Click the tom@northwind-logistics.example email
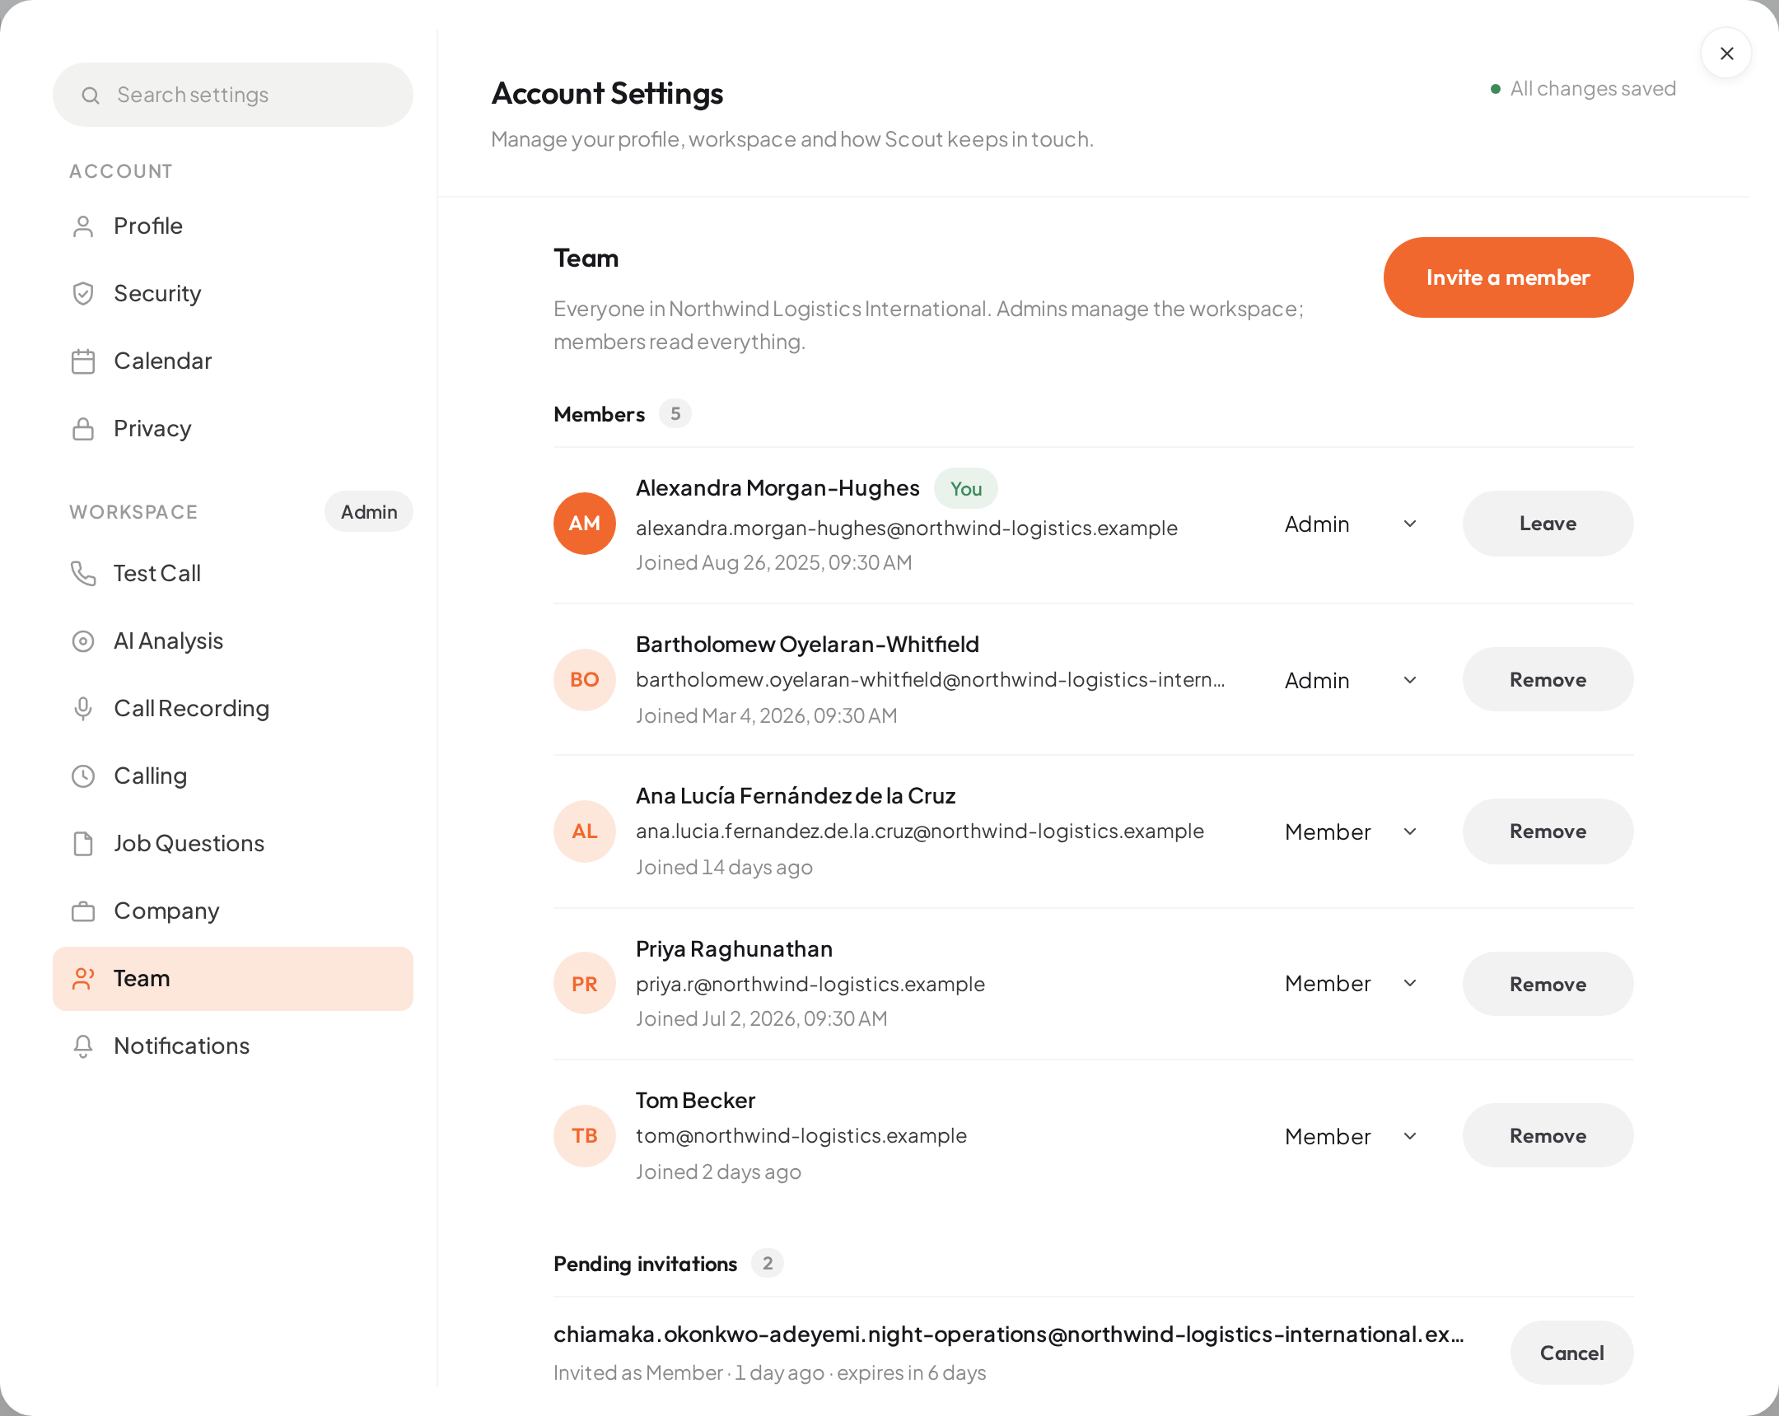 [x=801, y=1135]
